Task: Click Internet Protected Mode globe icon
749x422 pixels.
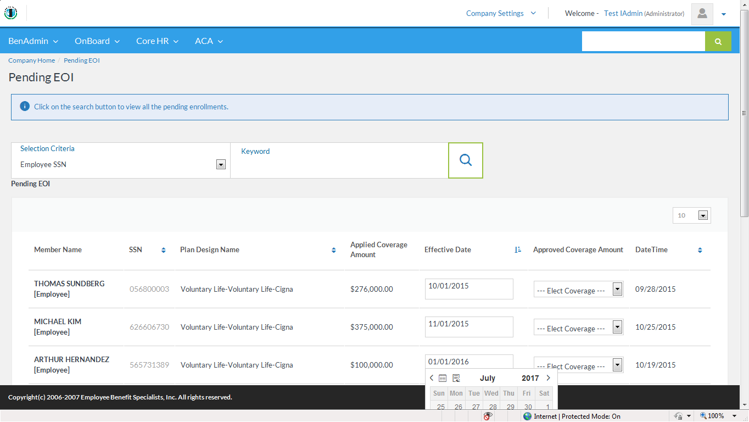Action: click(x=528, y=417)
